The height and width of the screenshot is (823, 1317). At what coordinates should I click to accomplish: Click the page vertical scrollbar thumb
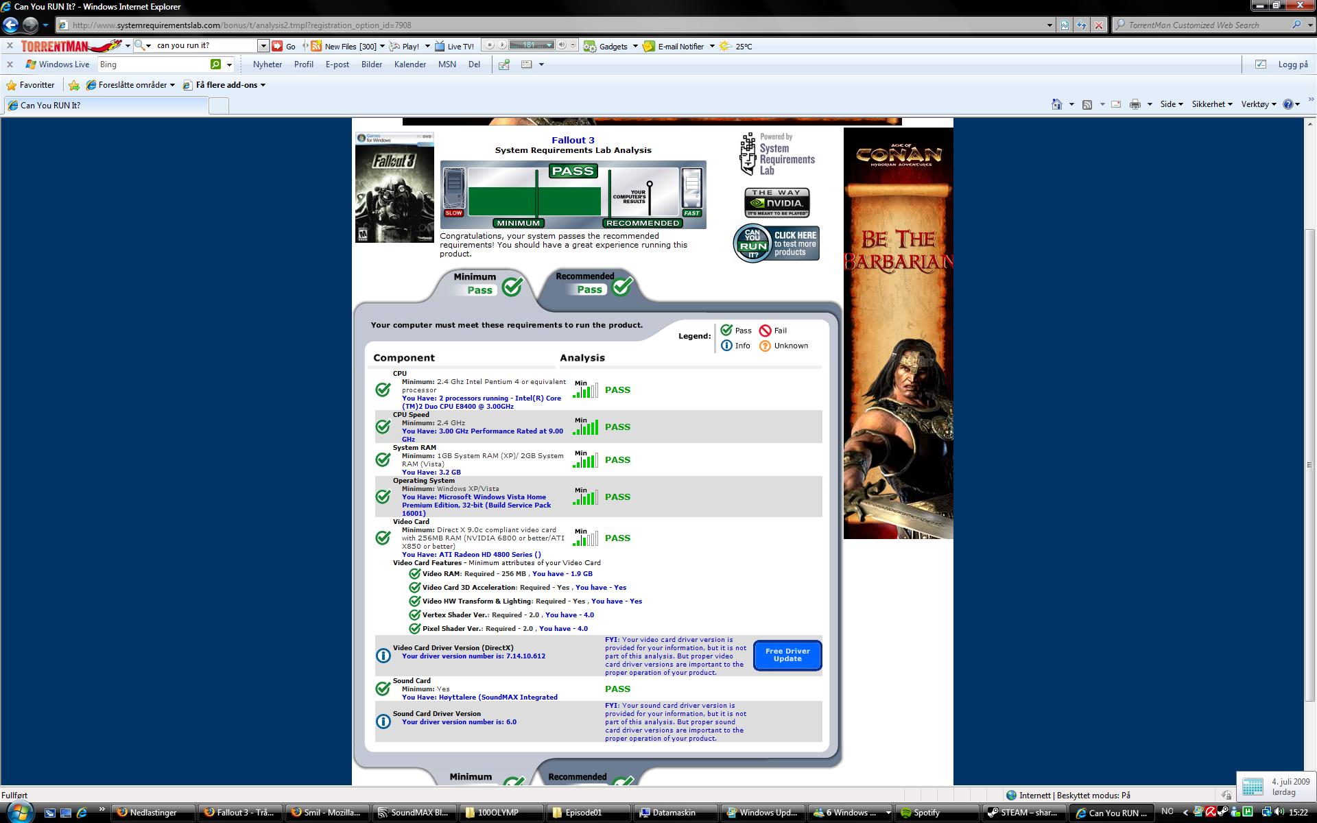click(1309, 465)
